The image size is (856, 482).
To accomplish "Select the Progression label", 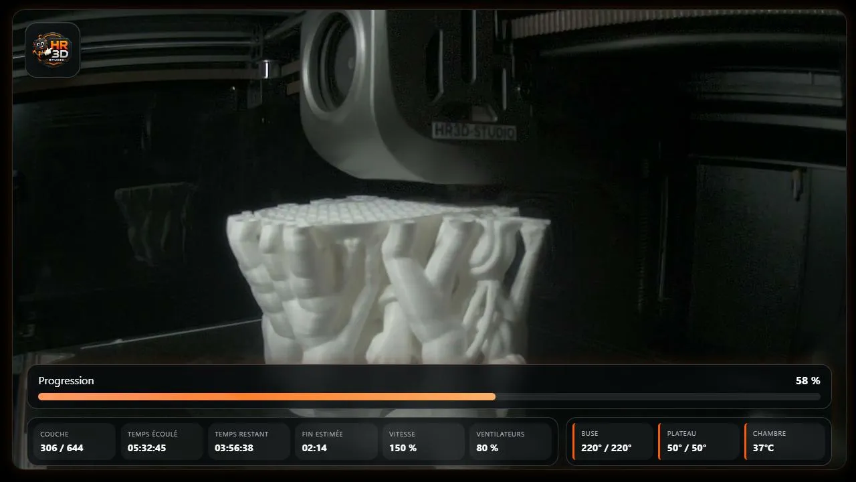I will tap(66, 380).
